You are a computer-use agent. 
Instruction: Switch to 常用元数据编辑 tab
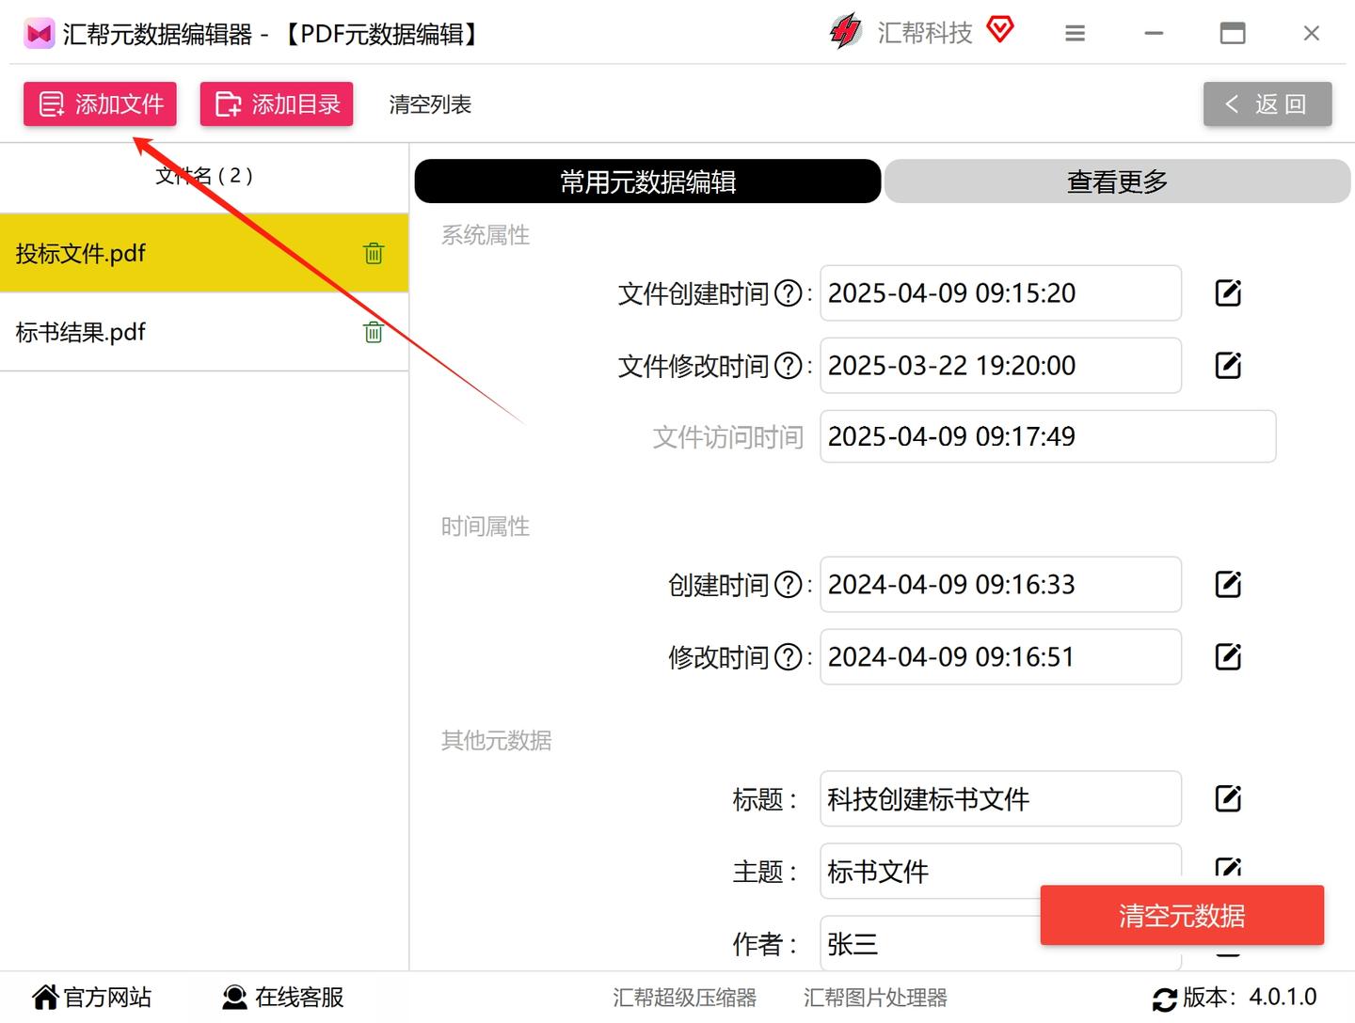647,181
